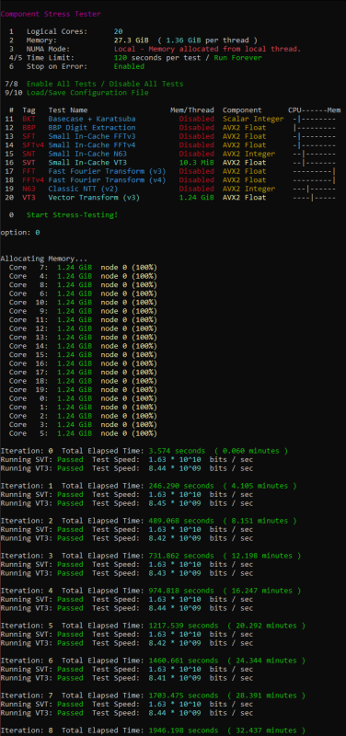346x736 pixels.
Task: Click the '974.818 seconds' elapsed time
Action: click(180, 591)
